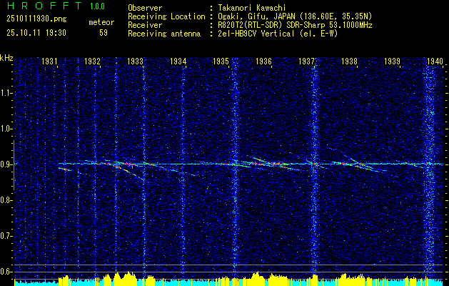Click the 1934 time marker label

tap(178, 61)
